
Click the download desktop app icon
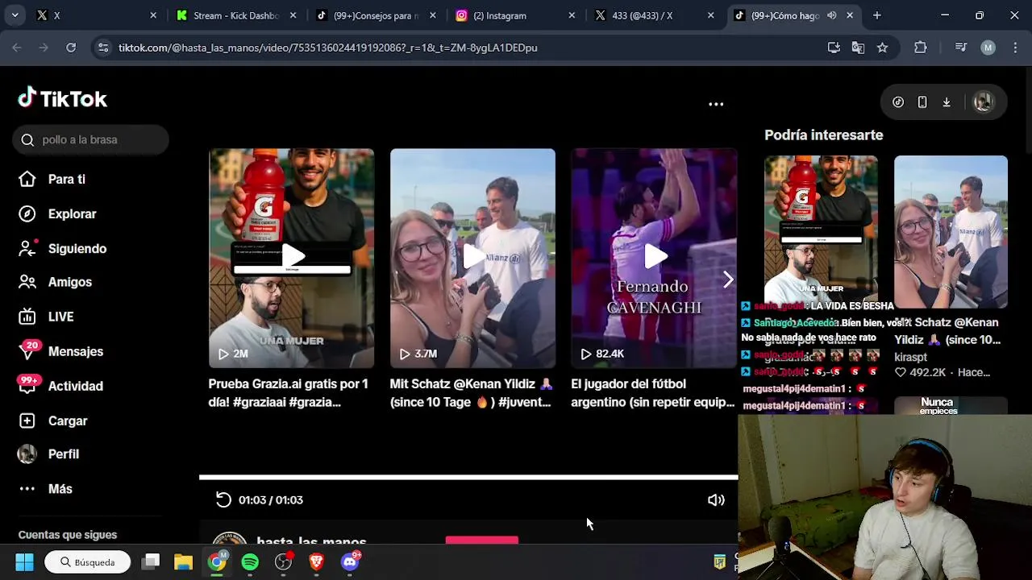pos(947,102)
